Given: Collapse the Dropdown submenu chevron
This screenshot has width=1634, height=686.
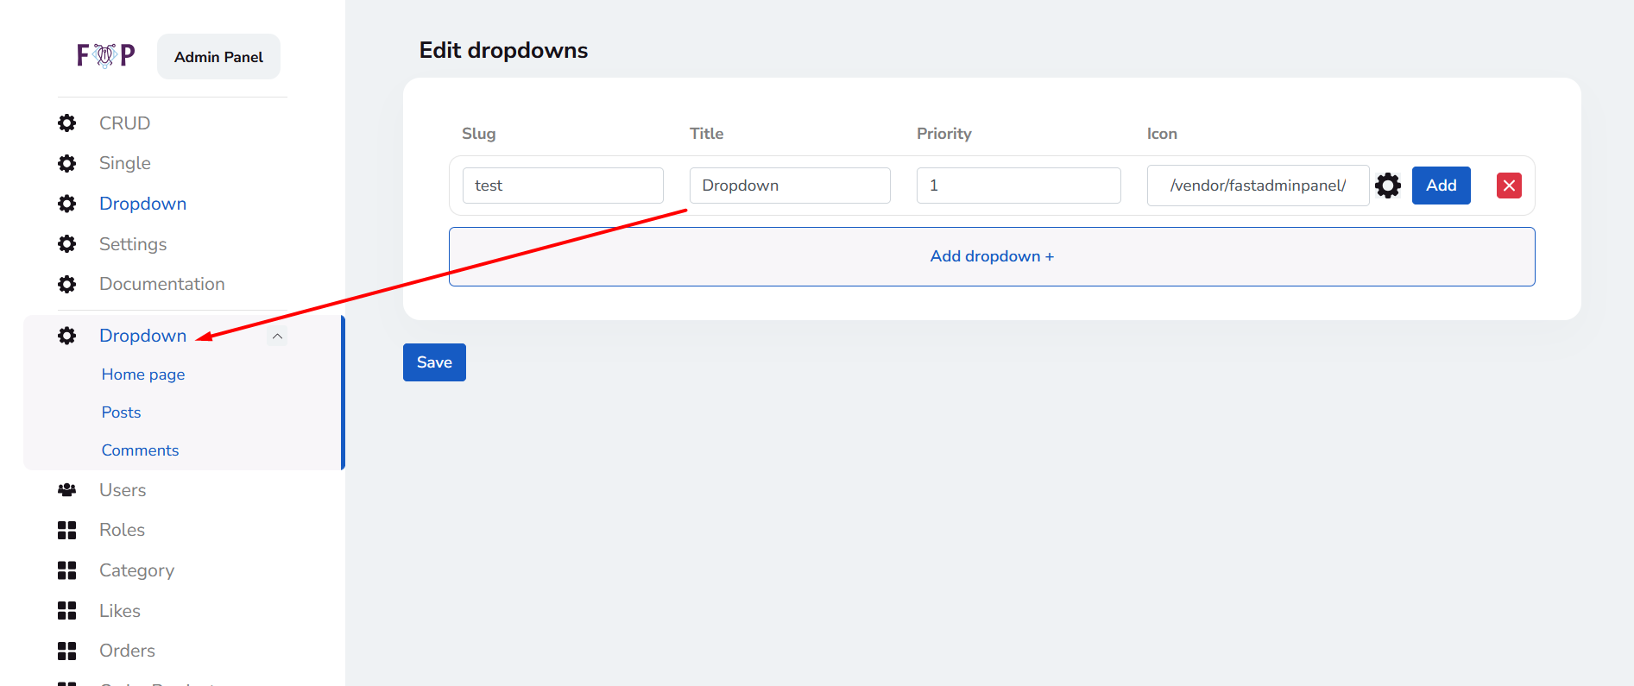Looking at the screenshot, I should [277, 337].
